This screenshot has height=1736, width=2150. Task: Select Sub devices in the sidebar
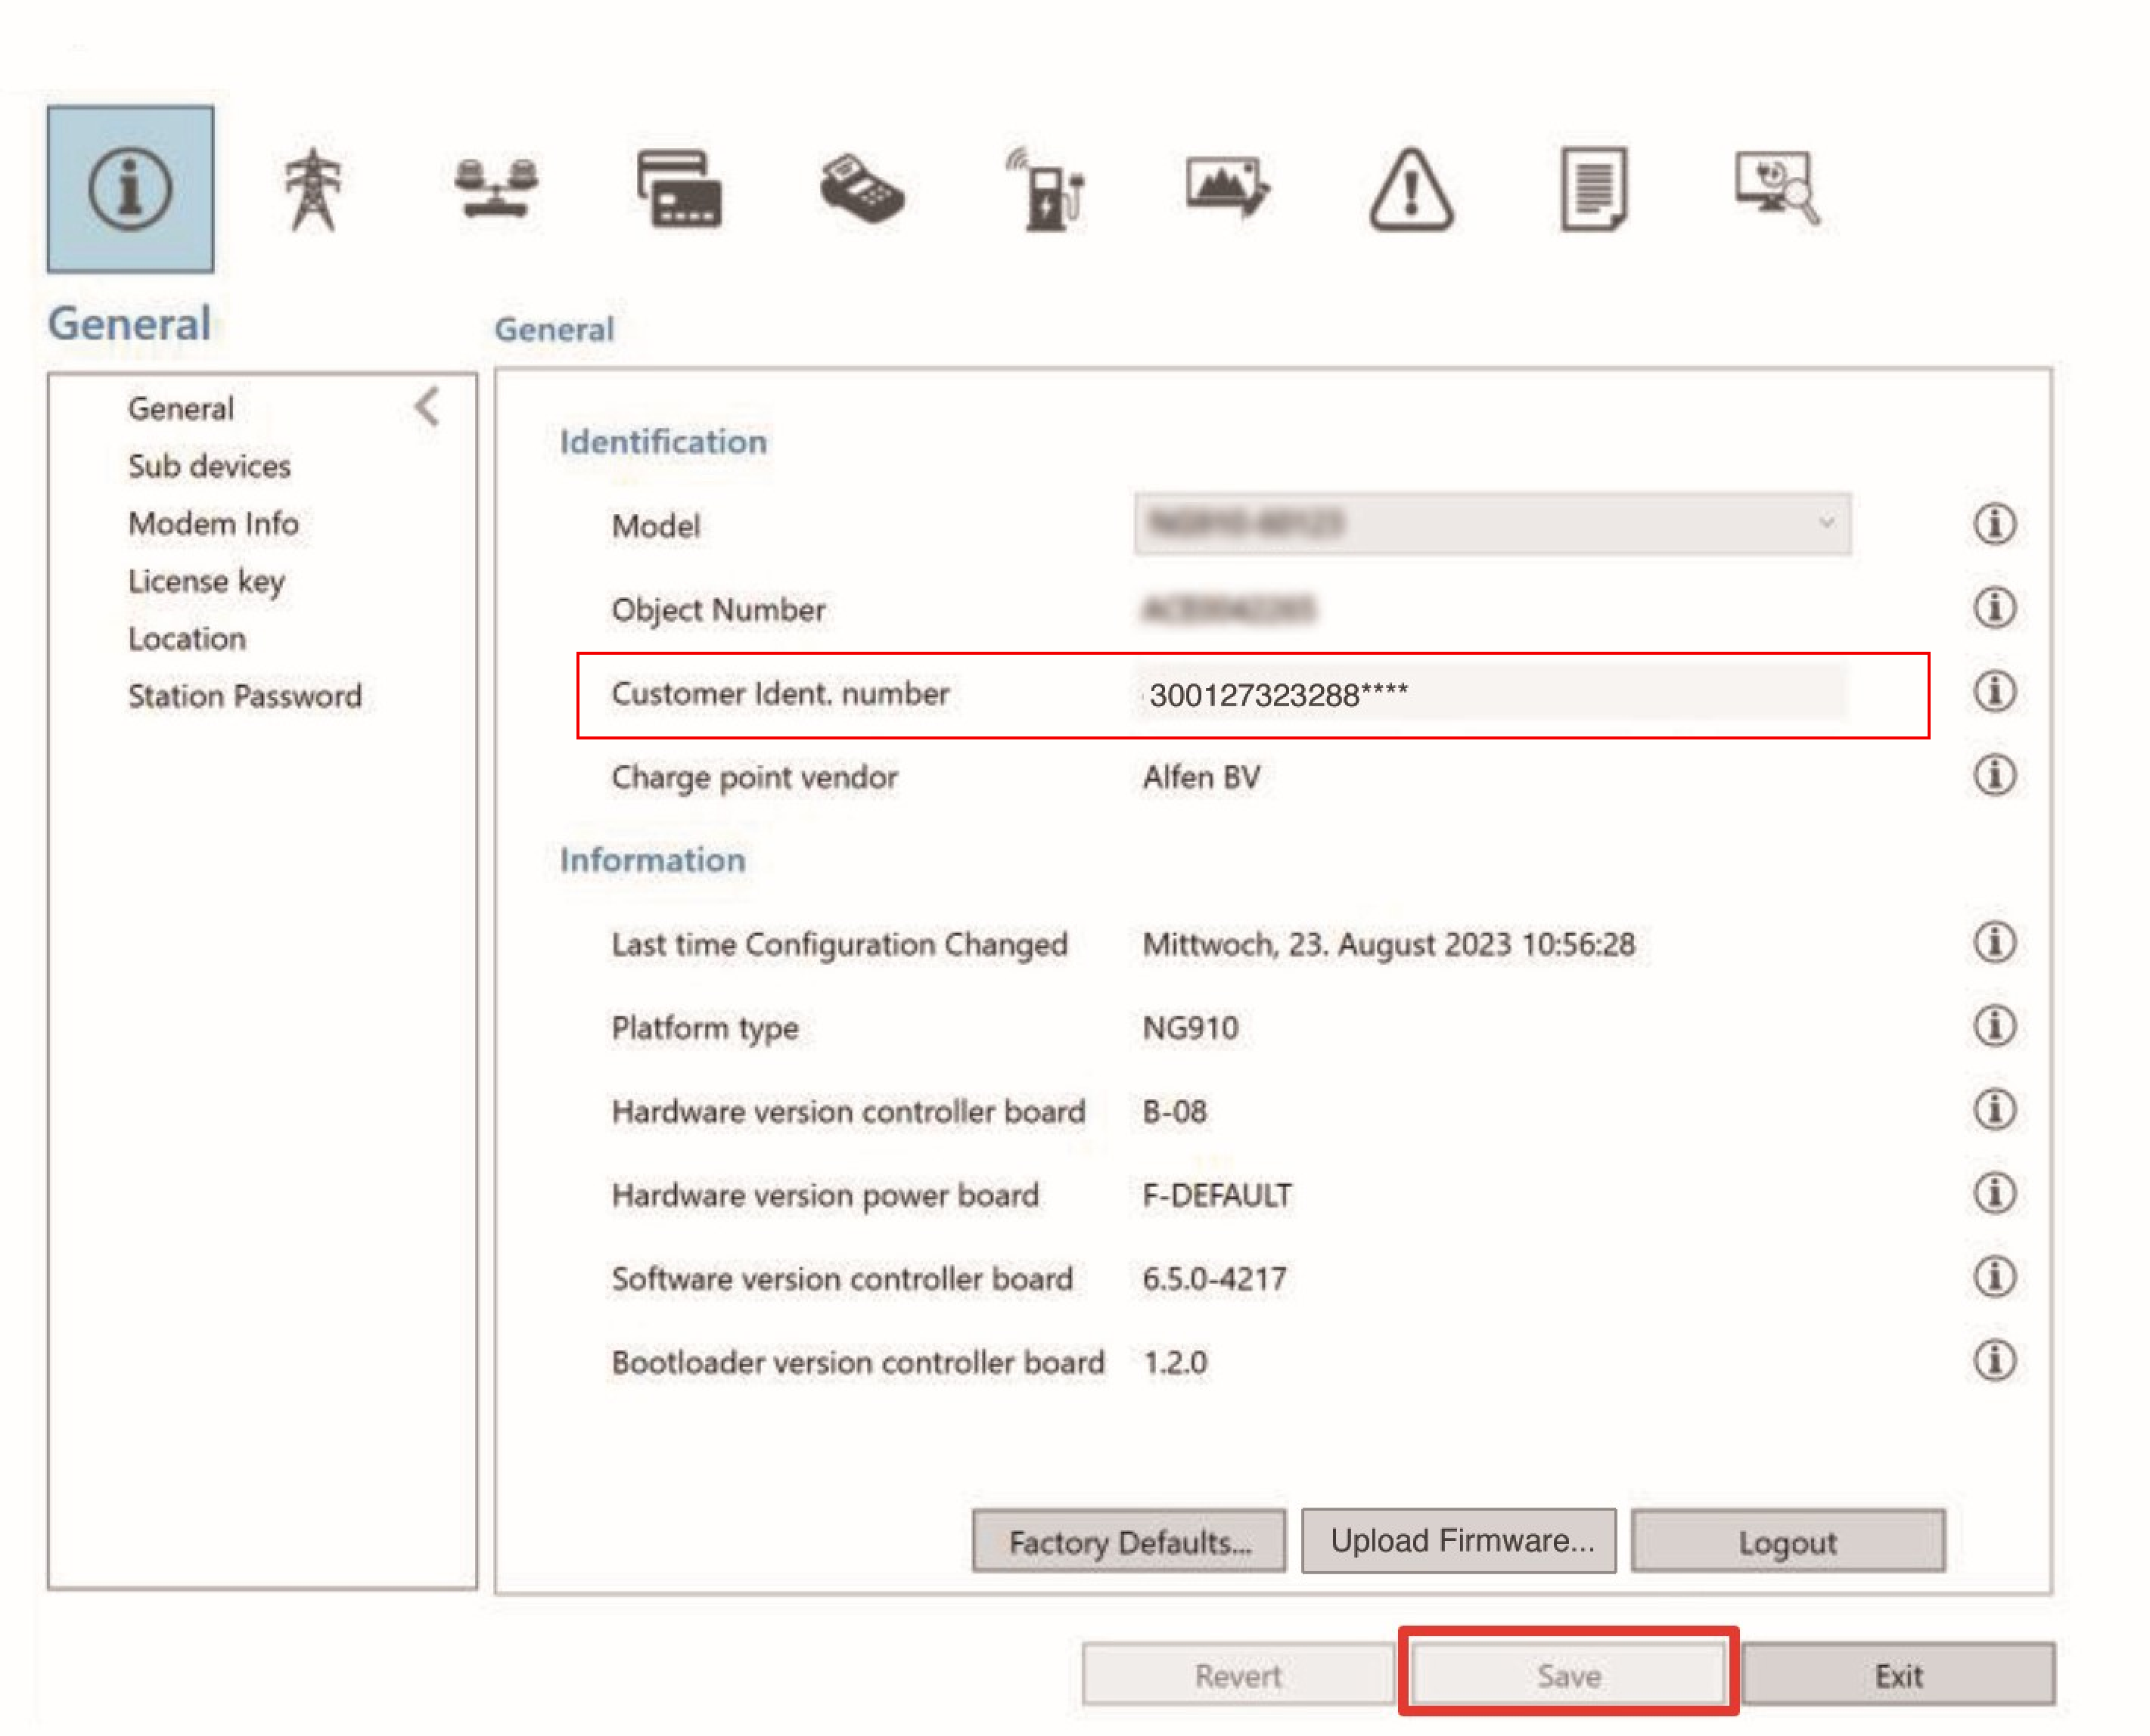209,466
